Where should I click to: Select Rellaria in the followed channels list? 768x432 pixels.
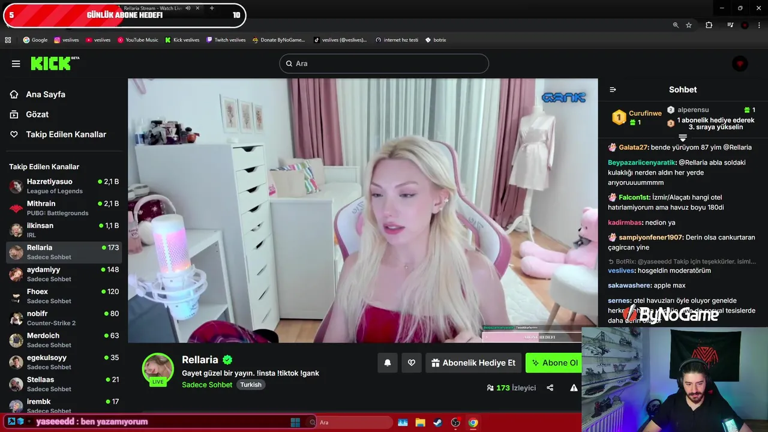point(64,252)
